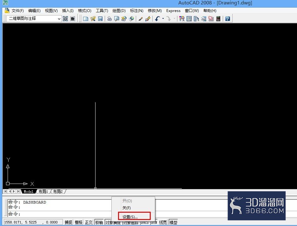Step to next layout tab arrow
The height and width of the screenshot is (226, 297).
[14, 191]
